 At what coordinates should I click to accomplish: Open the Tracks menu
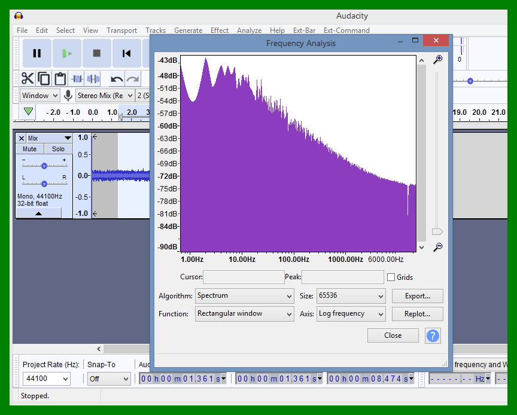(x=156, y=30)
